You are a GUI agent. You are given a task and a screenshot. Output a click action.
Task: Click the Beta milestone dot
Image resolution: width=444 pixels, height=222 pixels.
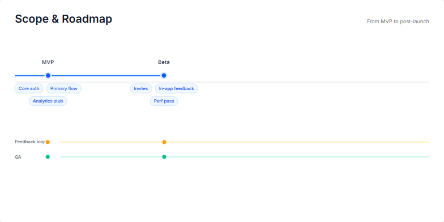164,75
